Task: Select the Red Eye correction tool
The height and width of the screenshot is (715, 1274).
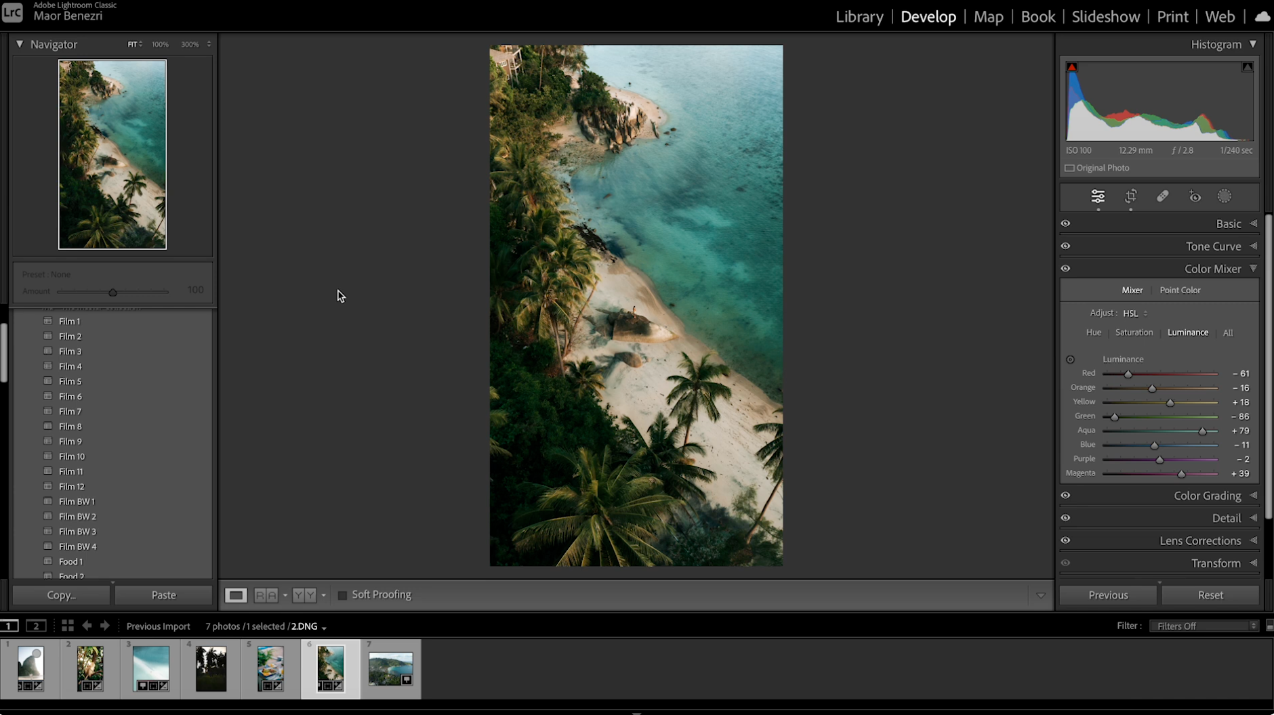Action: pyautogui.click(x=1195, y=197)
